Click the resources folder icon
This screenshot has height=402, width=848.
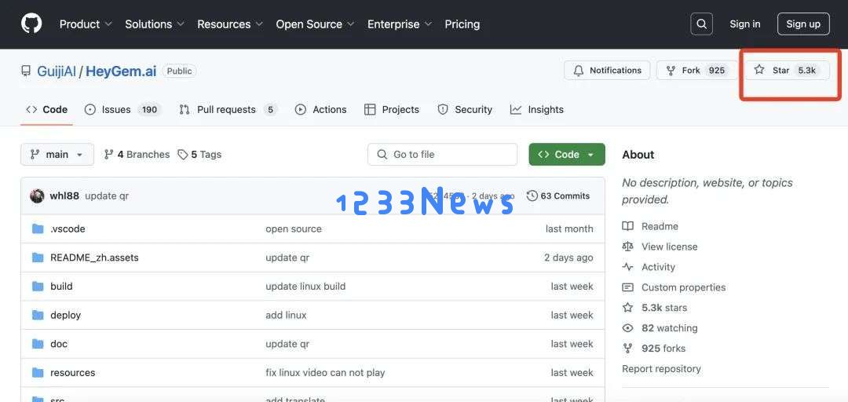click(x=38, y=372)
